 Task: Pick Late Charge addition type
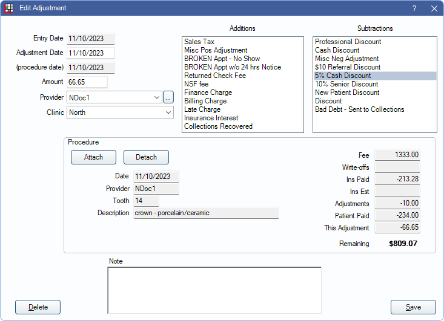click(x=202, y=109)
